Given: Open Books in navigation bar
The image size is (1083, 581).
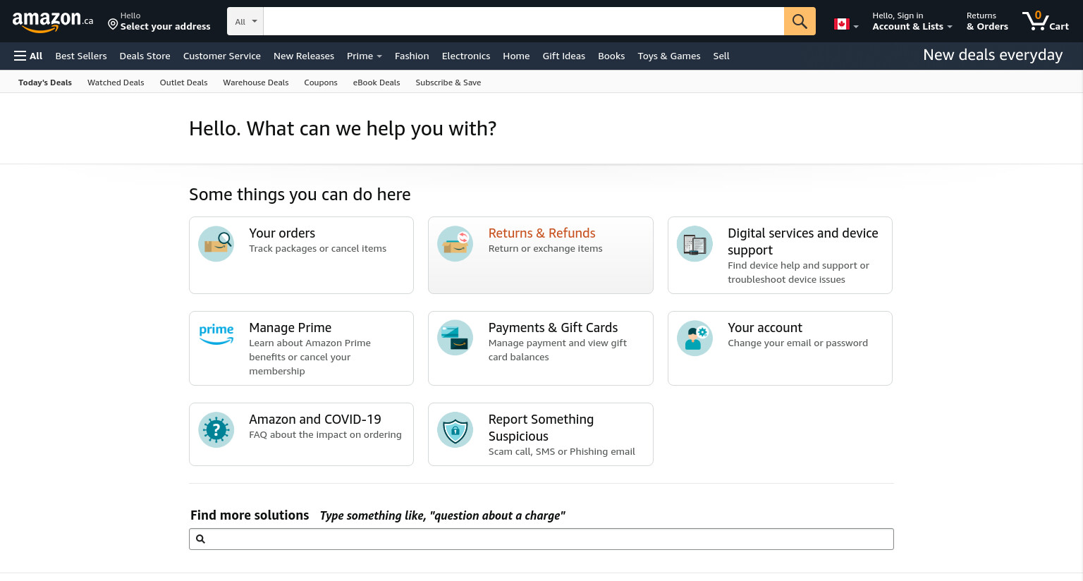Looking at the screenshot, I should point(611,56).
